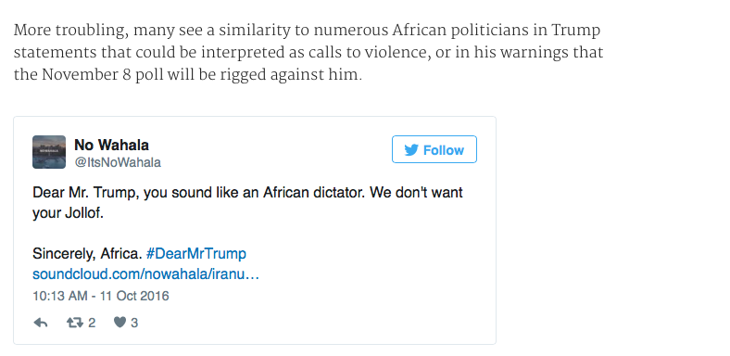Click the tweet text starting 'Dear Mr. Trump'
This screenshot has height=356, width=730.
(247, 193)
